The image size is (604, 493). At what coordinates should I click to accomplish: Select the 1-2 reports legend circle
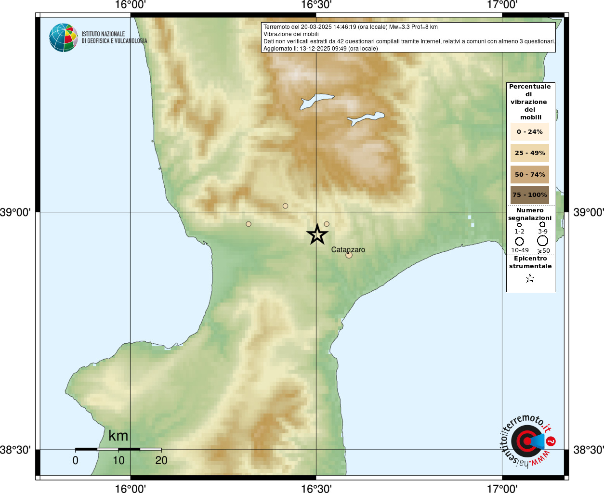coord(519,225)
